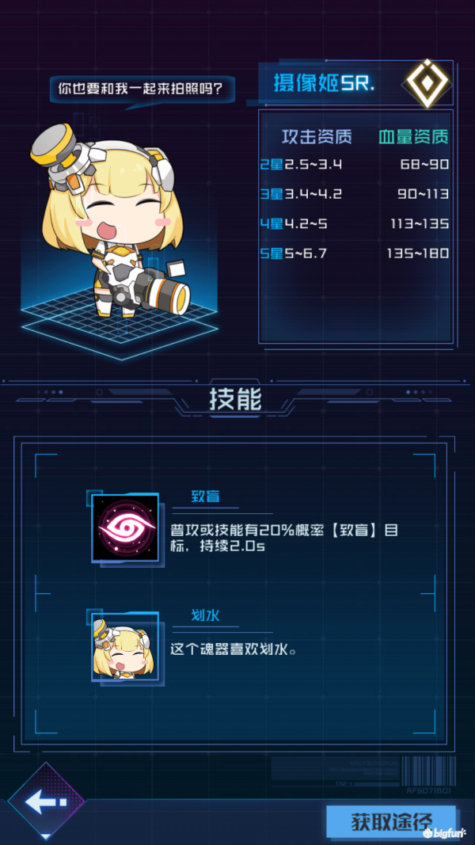This screenshot has height=845, width=475.
Task: Click the barcode graphic above the button
Action: pos(431,771)
